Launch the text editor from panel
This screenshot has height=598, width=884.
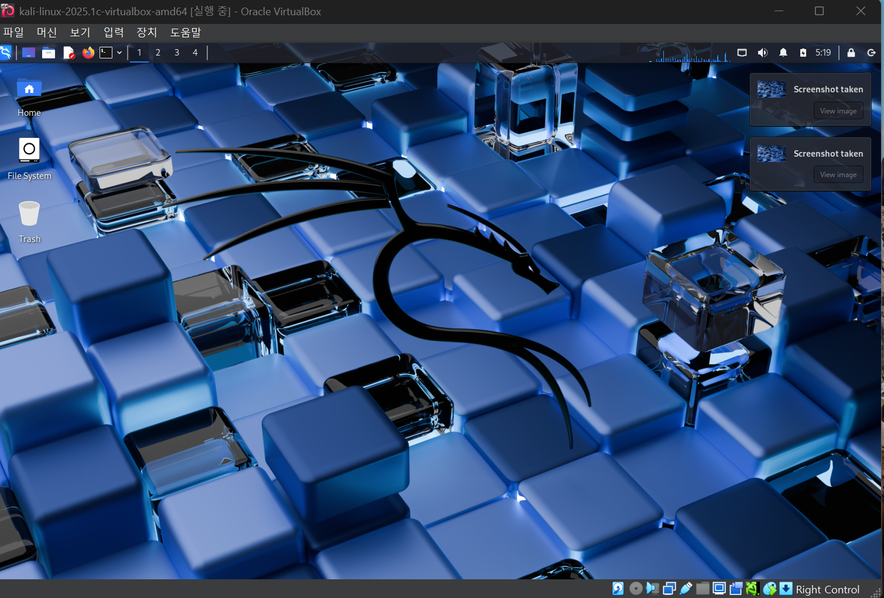click(68, 53)
